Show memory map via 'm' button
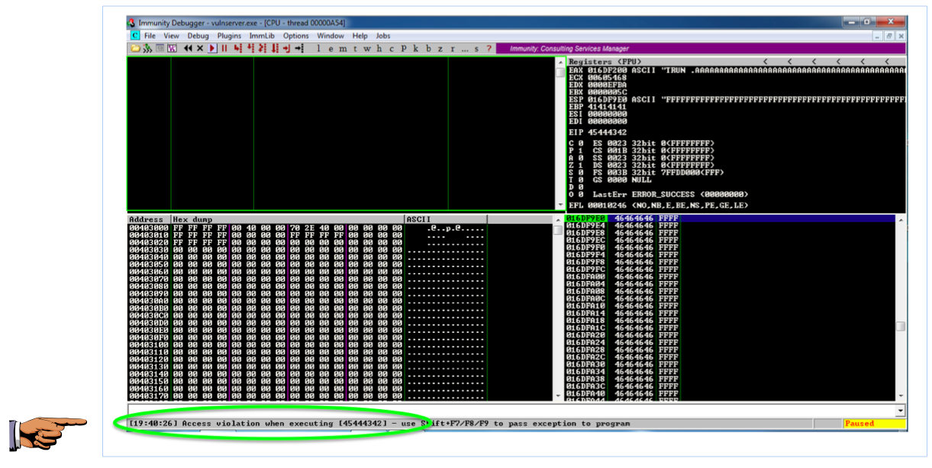This screenshot has height=468, width=932. pyautogui.click(x=343, y=48)
